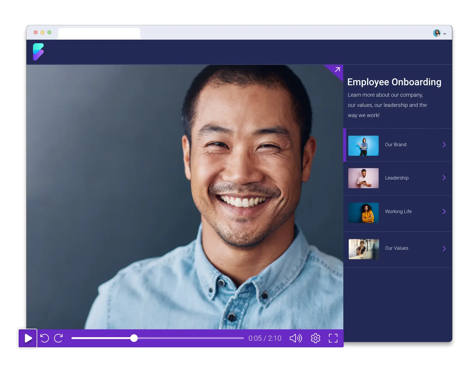Screen dimensions: 467x368
Task: Click the video progress slider handle
Action: coord(134,338)
